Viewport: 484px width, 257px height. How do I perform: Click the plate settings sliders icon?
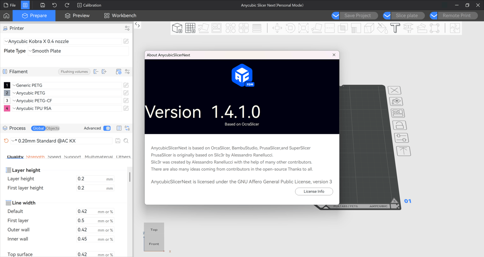[x=401, y=138]
